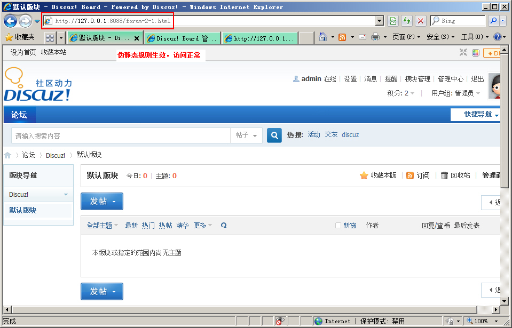Toggle the 新窗 checkbox
This screenshot has width=512, height=328.
tap(338, 226)
